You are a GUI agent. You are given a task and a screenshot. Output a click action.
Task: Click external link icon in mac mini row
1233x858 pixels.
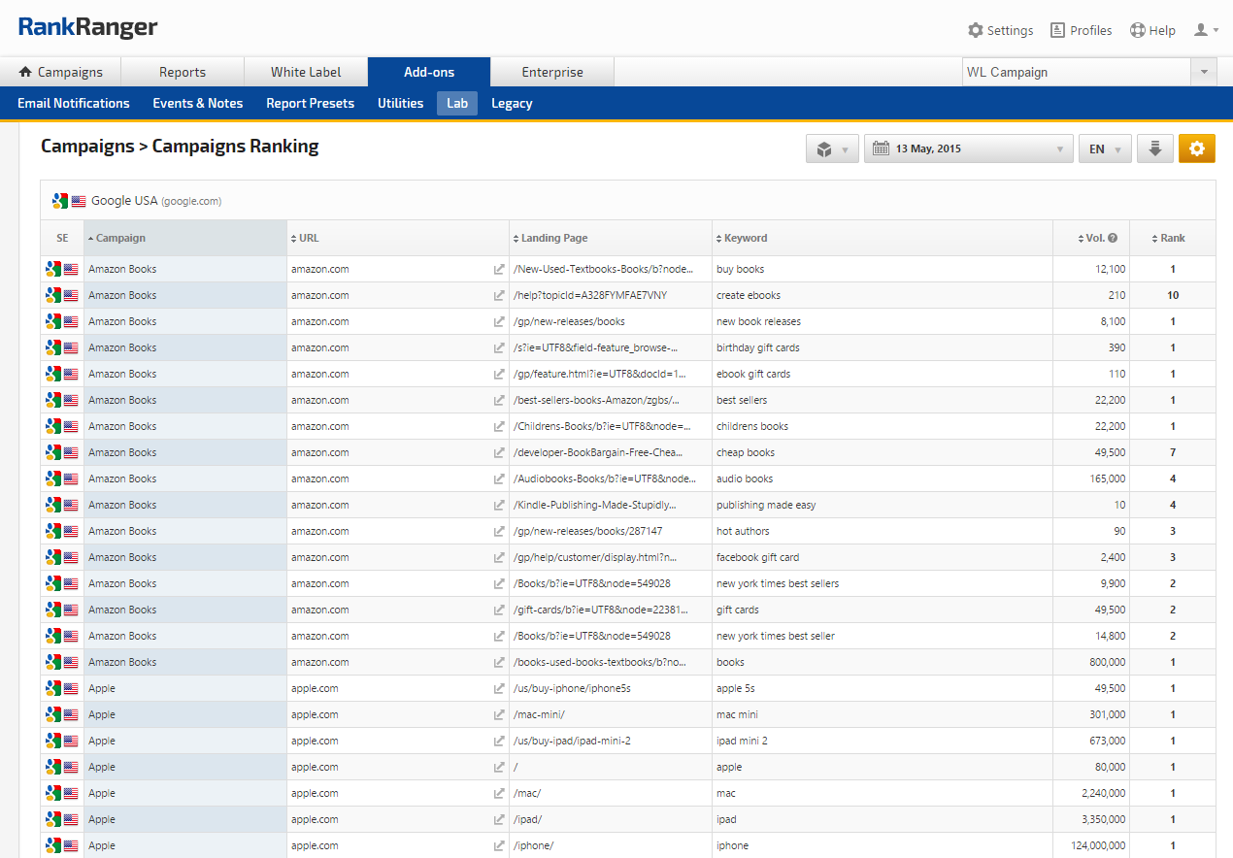pos(499,715)
